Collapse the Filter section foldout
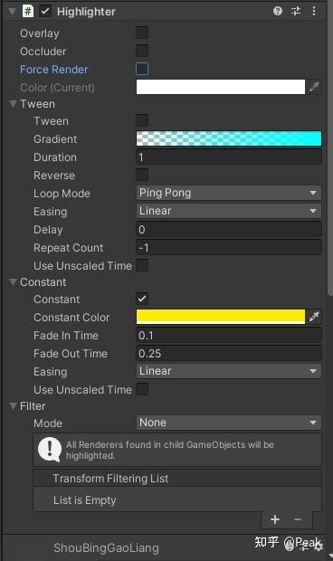The image size is (333, 561). (14, 406)
